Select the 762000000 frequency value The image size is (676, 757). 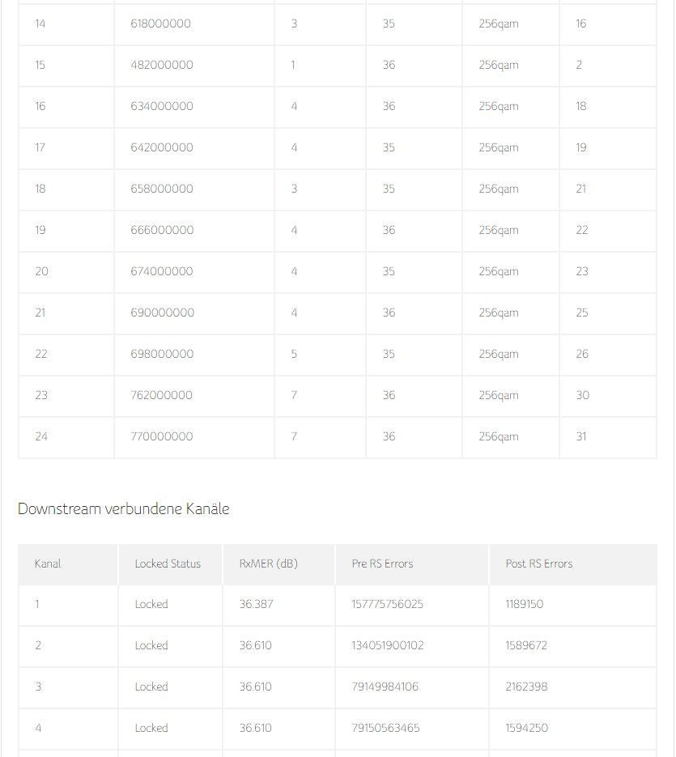coord(161,395)
